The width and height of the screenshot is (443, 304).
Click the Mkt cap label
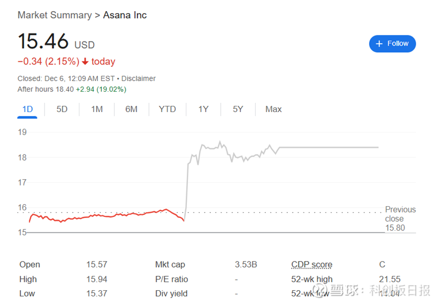[x=170, y=265]
